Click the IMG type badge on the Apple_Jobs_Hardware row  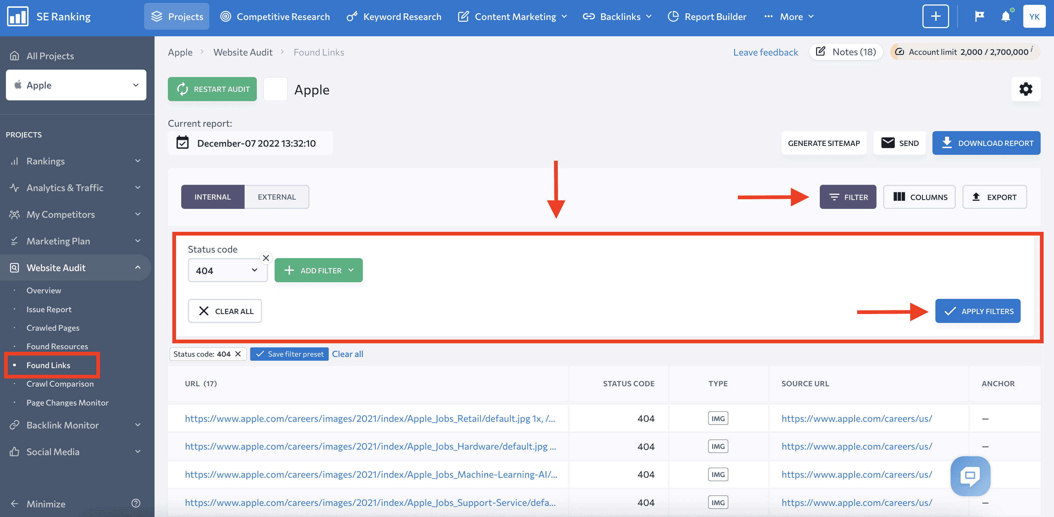point(718,446)
